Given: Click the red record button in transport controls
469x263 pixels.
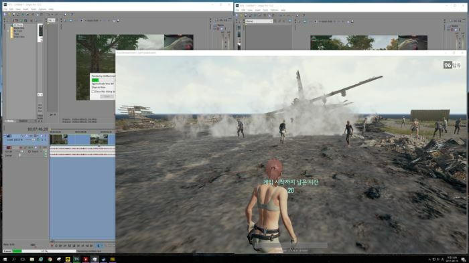Looking at the screenshot, I should click(x=52, y=246).
